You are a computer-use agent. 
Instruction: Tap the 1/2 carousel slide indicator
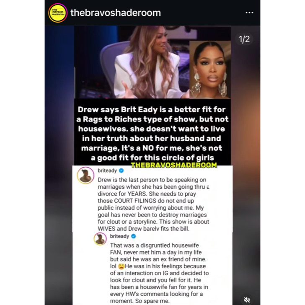coord(244,39)
